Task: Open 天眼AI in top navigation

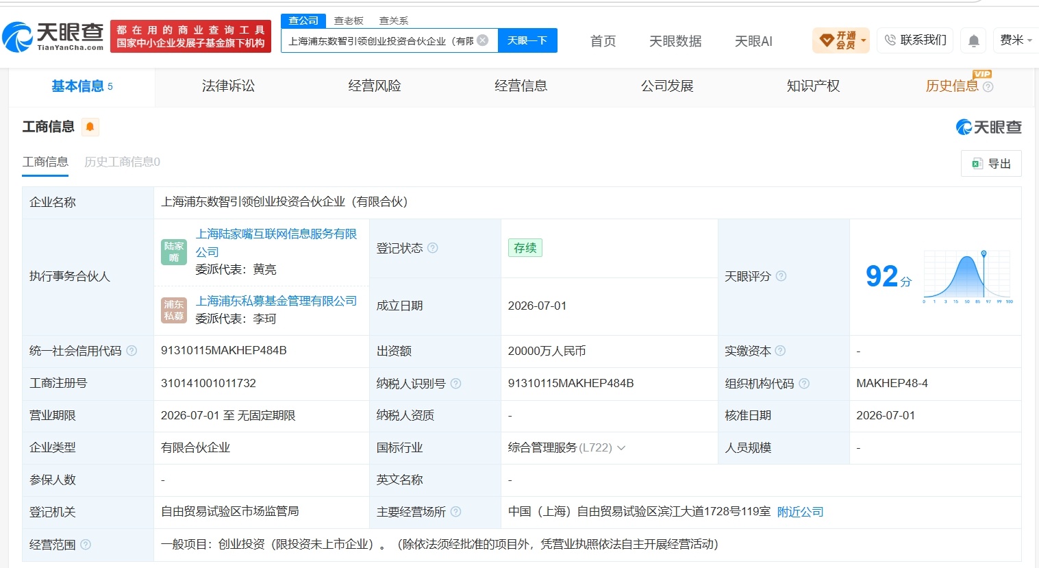Action: coord(753,41)
